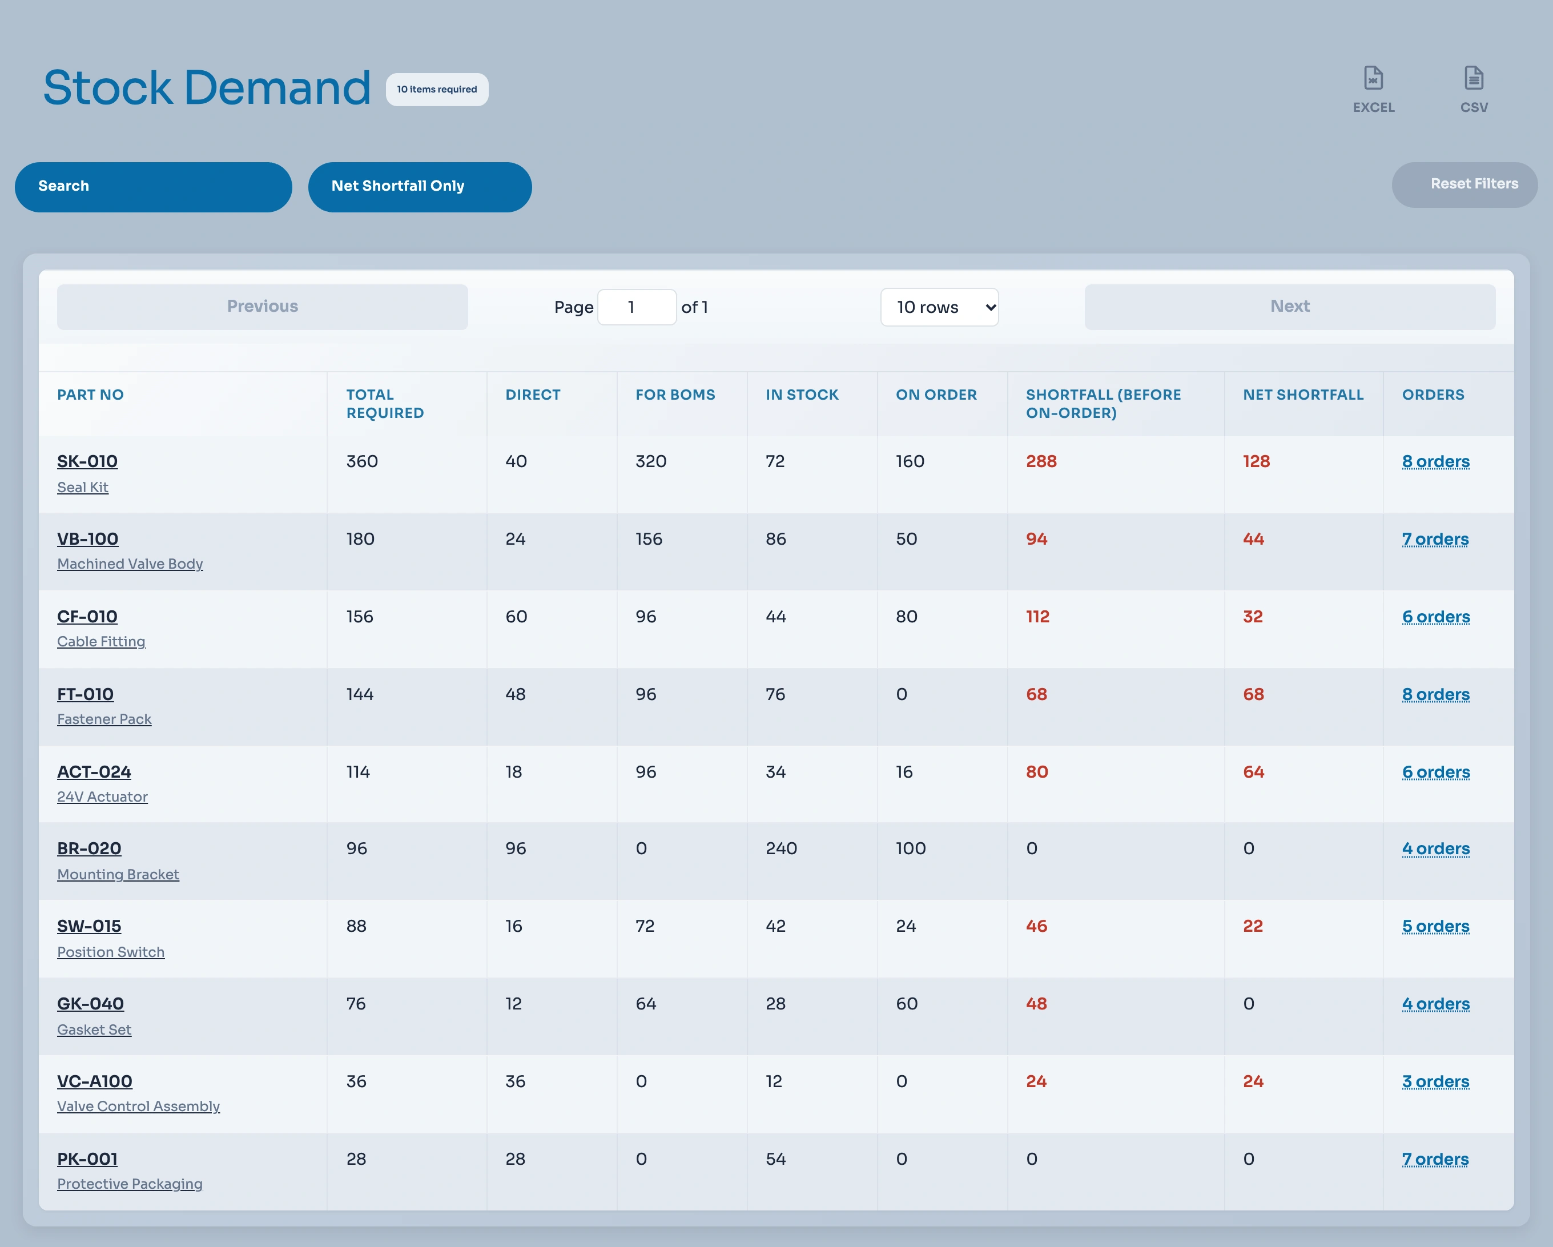View the 8 orders for FT-010
This screenshot has width=1553, height=1247.
[1435, 694]
